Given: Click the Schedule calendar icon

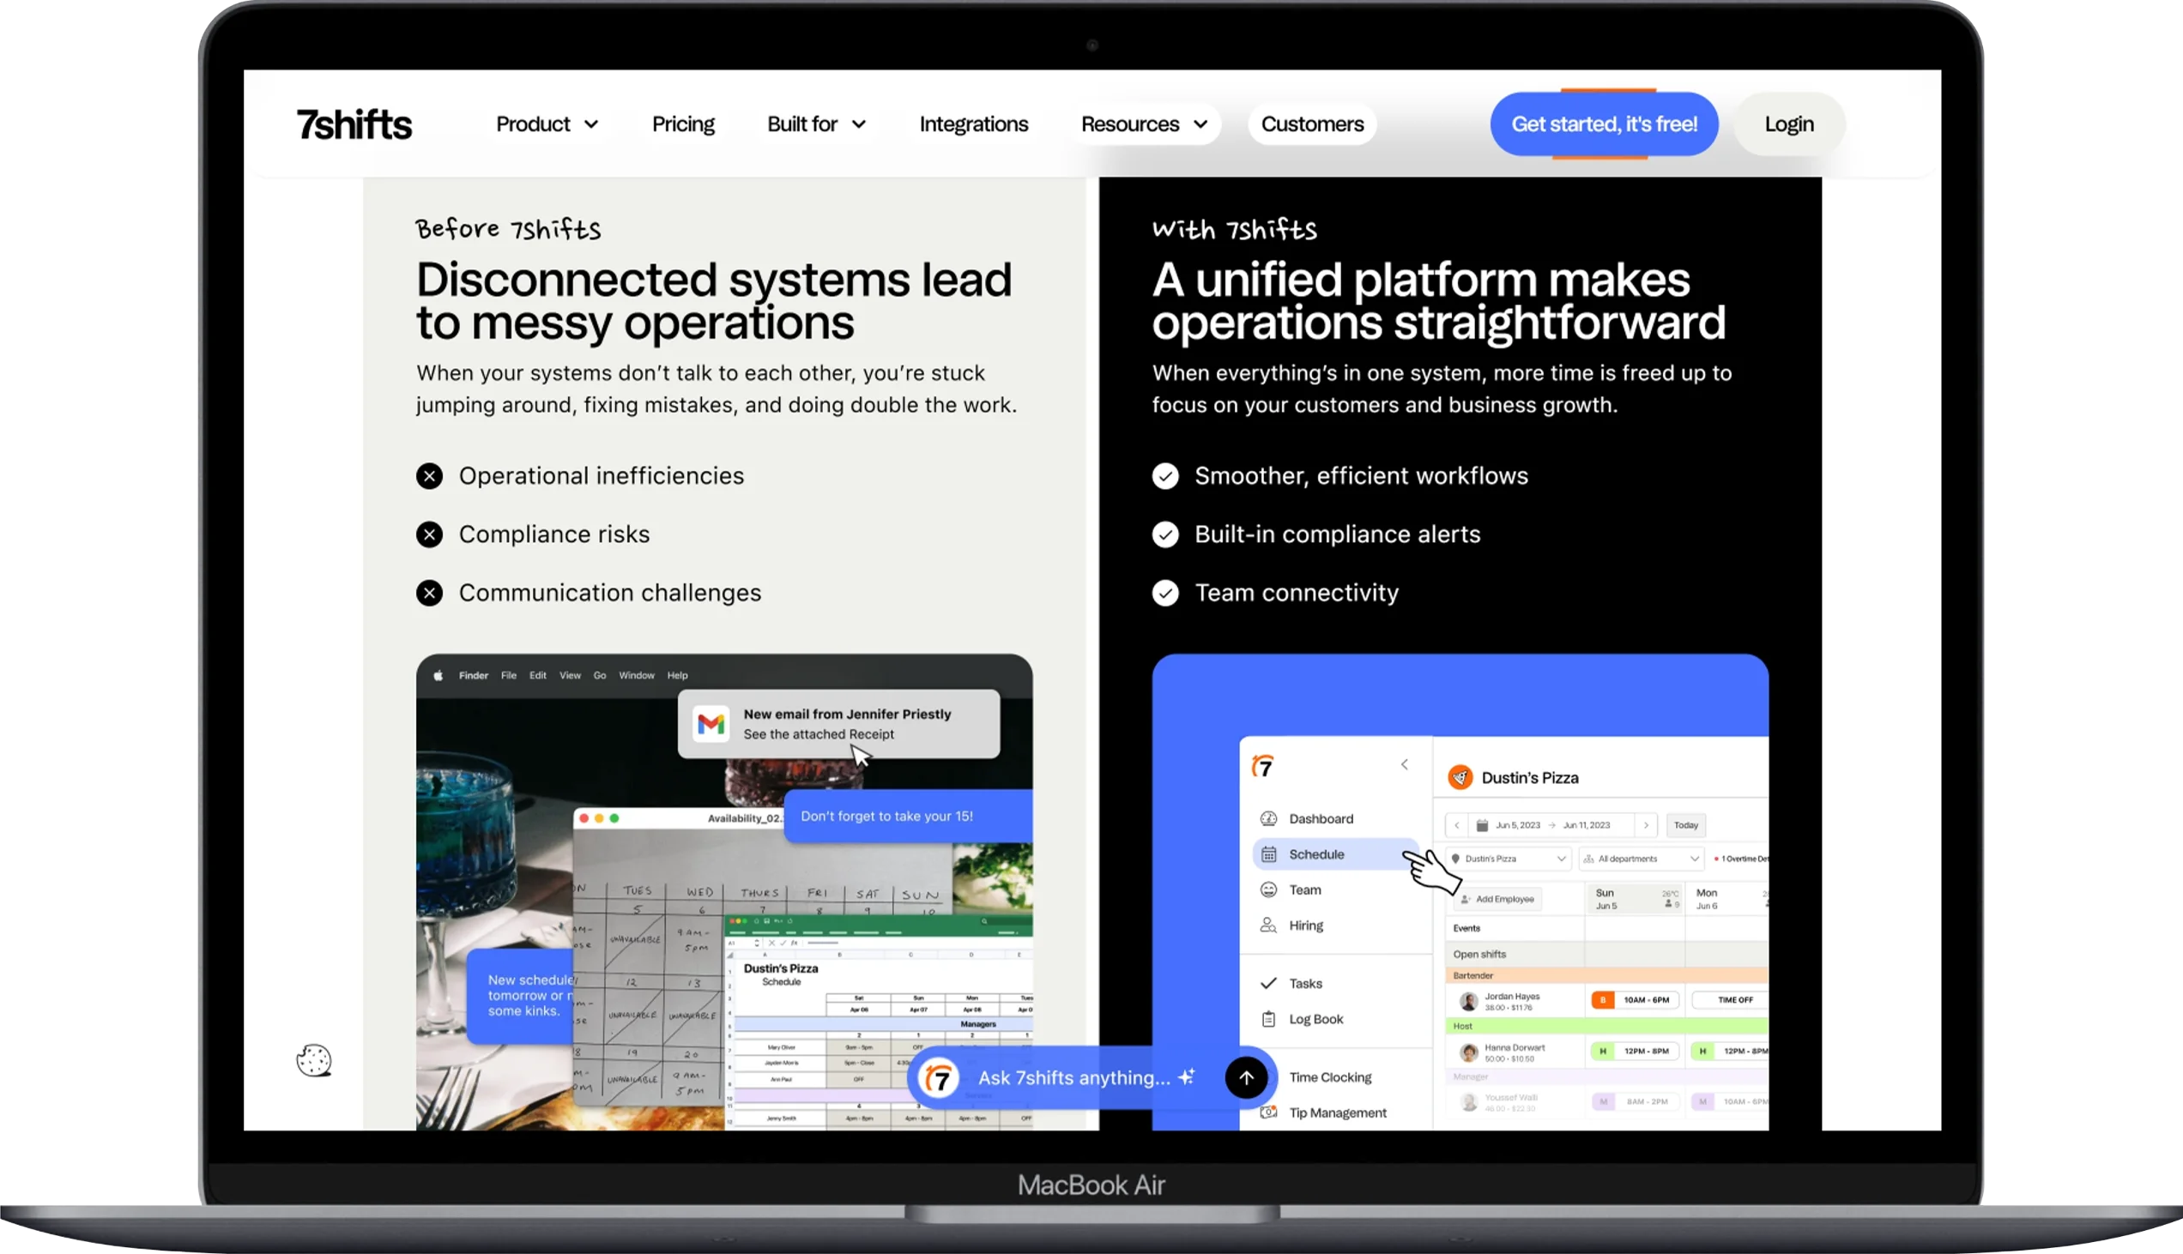Looking at the screenshot, I should tap(1268, 853).
